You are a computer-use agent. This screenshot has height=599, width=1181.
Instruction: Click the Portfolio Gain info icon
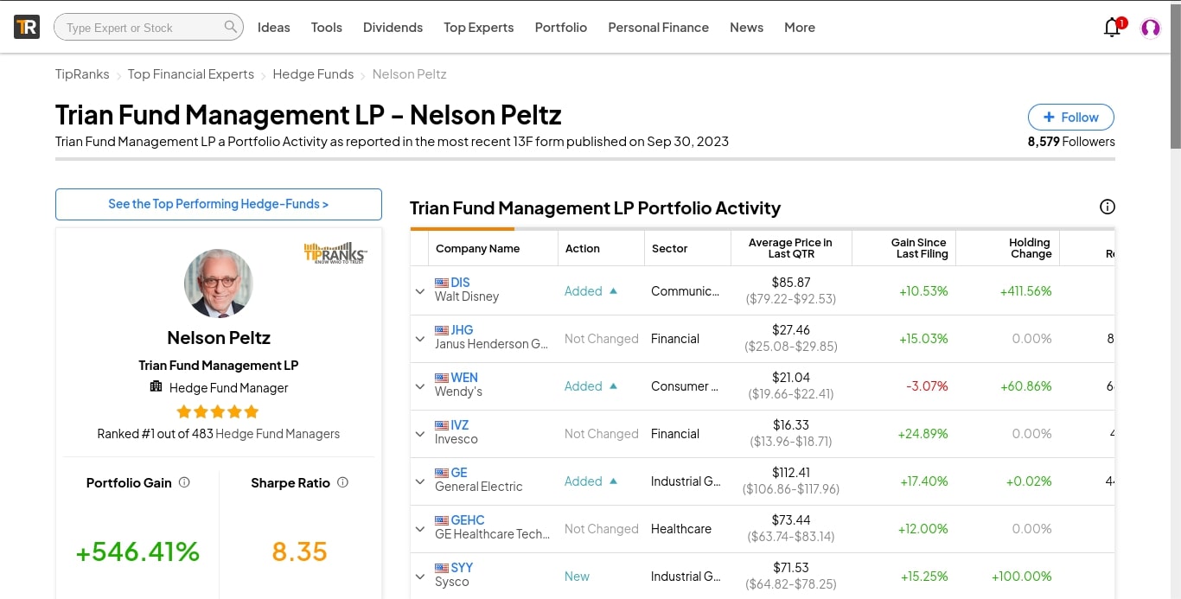click(x=184, y=482)
